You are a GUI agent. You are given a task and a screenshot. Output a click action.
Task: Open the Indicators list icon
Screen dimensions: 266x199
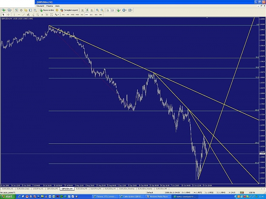[118, 10]
